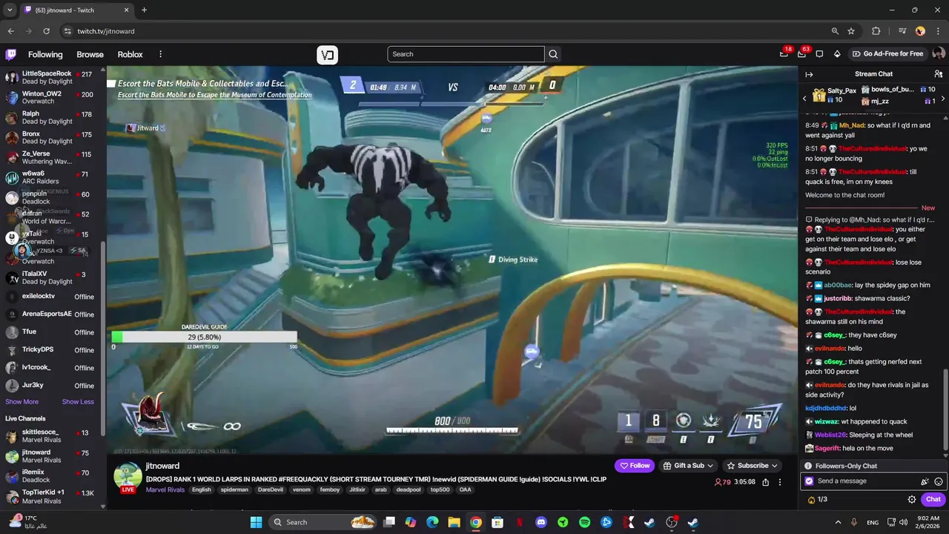Open the venom tag
The image size is (949, 534).
302,490
